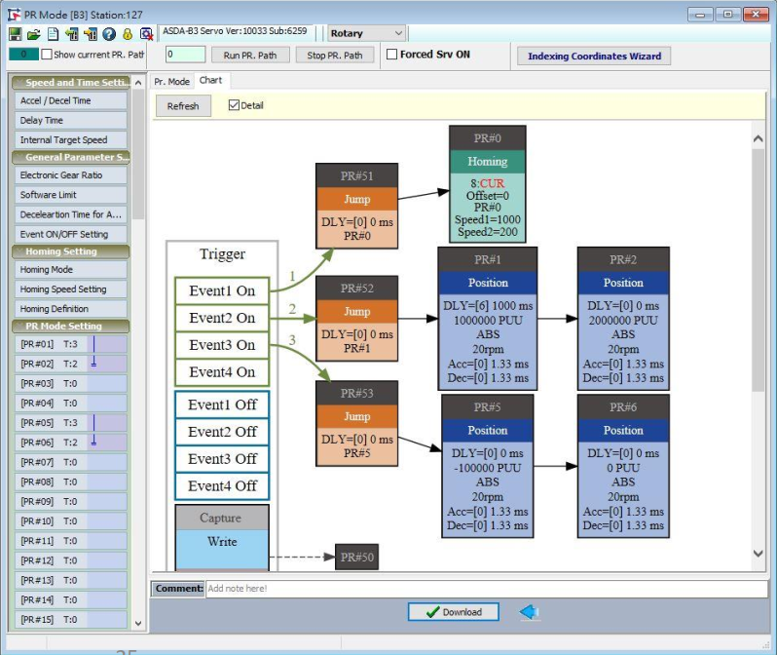
Task: Click the second servo transfer toolbar icon
Action: (x=91, y=34)
